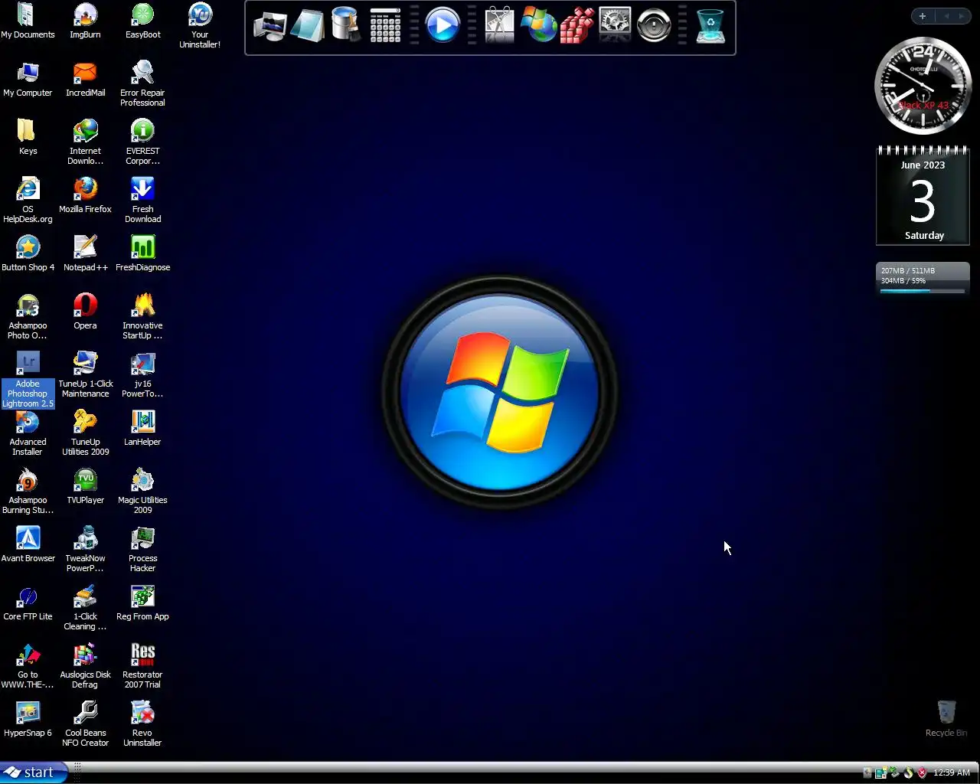This screenshot has height=784, width=980.
Task: Select the Recycle Bin desktop icon
Action: (x=946, y=718)
